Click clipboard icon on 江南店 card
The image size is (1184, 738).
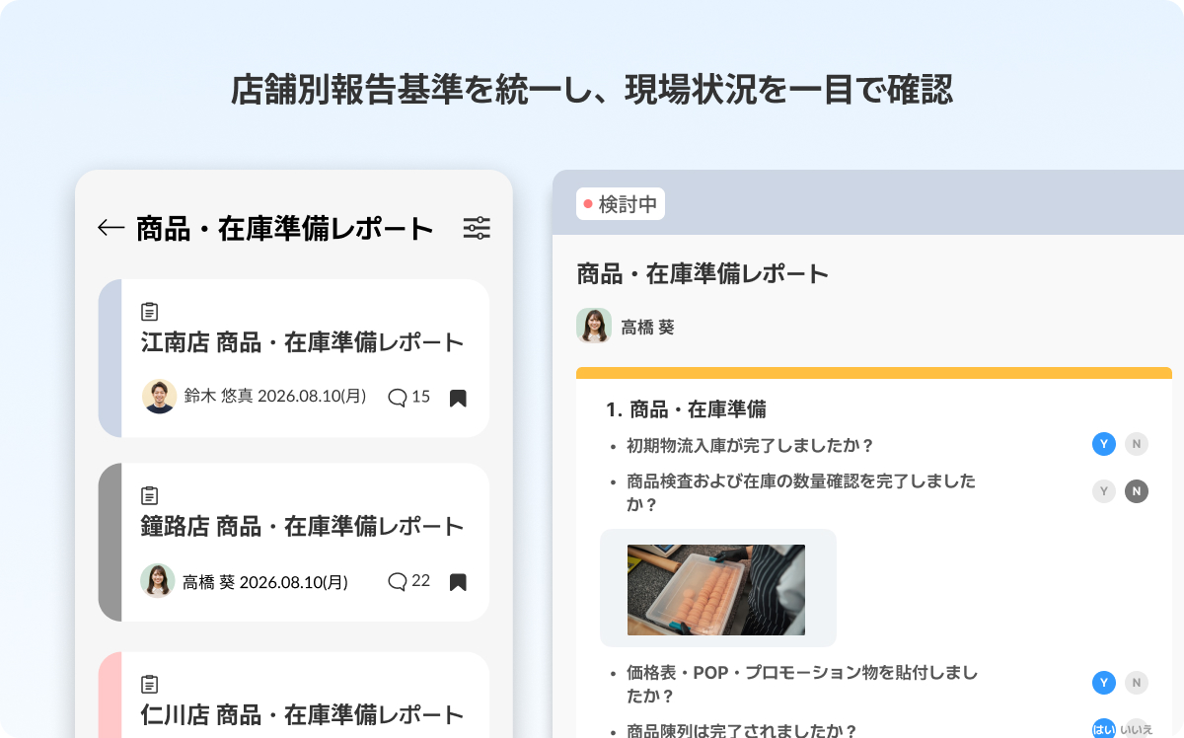(x=149, y=312)
